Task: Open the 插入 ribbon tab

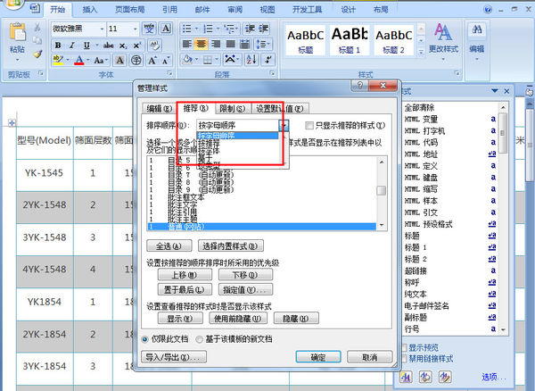Action: click(x=90, y=10)
